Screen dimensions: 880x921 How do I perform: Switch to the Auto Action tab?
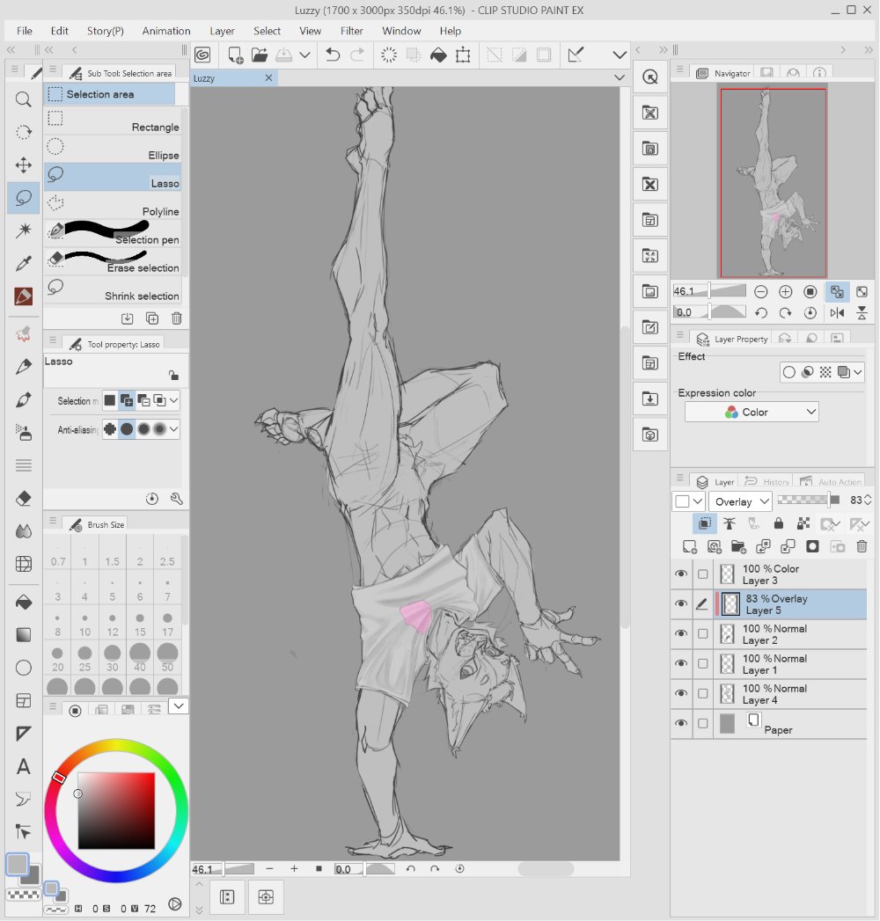(831, 482)
